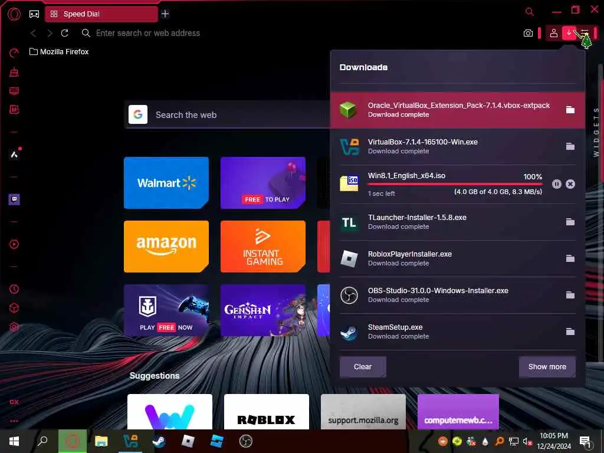The height and width of the screenshot is (453, 604).
Task: Show VirtualBox-7.1.4 Win.exe in folder
Action: tap(570, 146)
